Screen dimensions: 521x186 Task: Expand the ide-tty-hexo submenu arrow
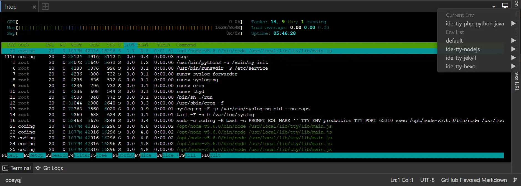(x=514, y=66)
